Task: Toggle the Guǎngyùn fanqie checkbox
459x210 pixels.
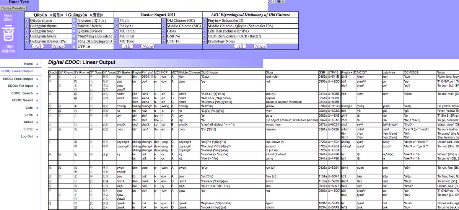Action: coord(27,36)
